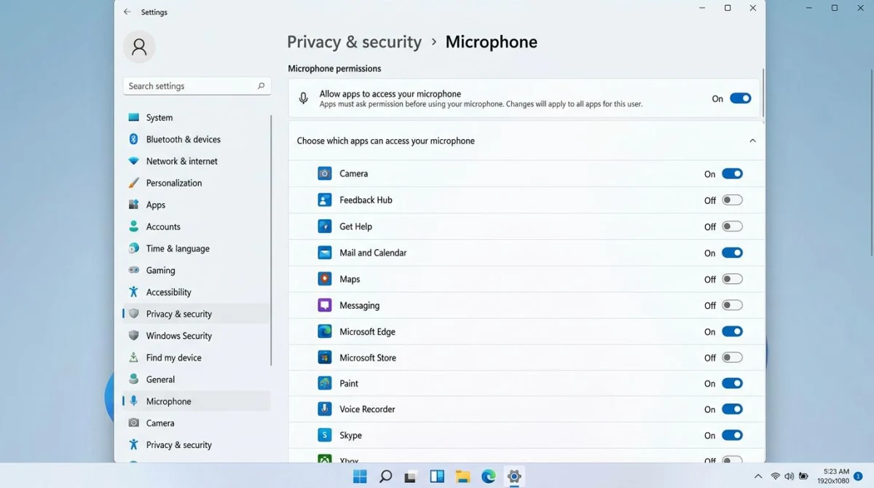This screenshot has width=874, height=488.
Task: Disable microphone access for Camera
Action: 732,173
